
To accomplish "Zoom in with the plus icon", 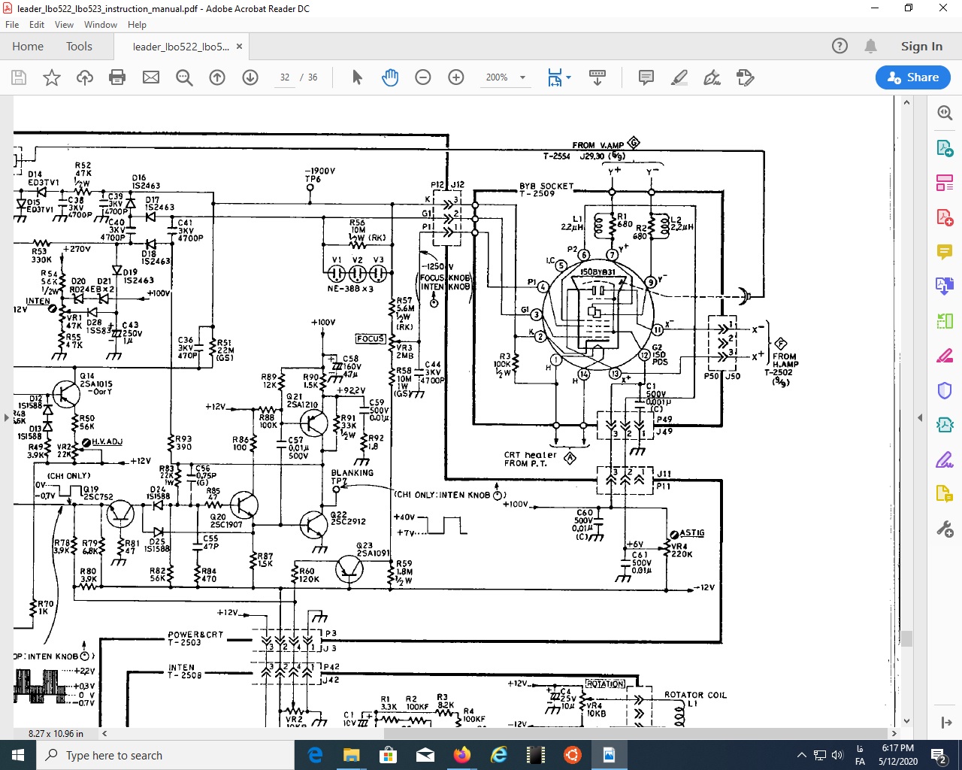I will (x=456, y=77).
